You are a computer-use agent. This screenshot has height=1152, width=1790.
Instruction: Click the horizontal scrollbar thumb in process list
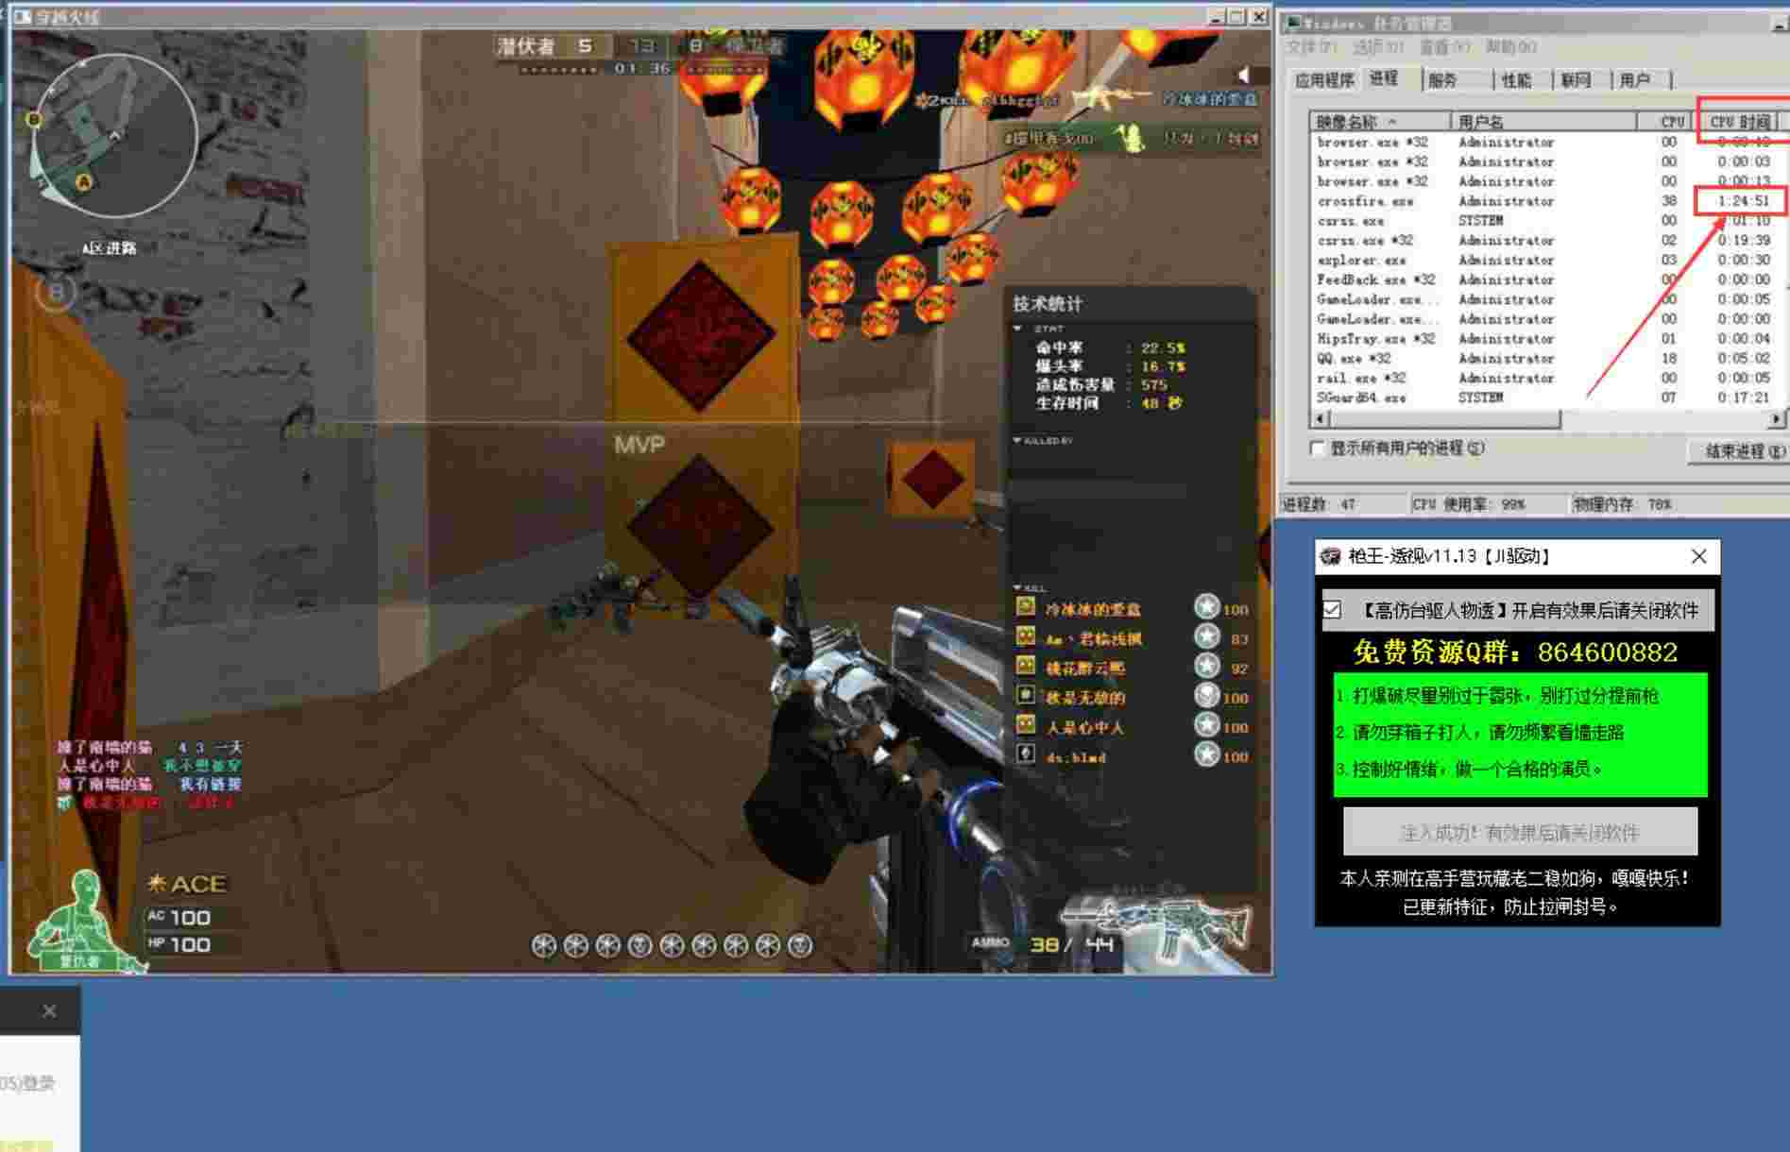[1444, 418]
